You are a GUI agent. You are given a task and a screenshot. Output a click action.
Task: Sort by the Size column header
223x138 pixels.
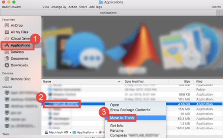coord(187,82)
